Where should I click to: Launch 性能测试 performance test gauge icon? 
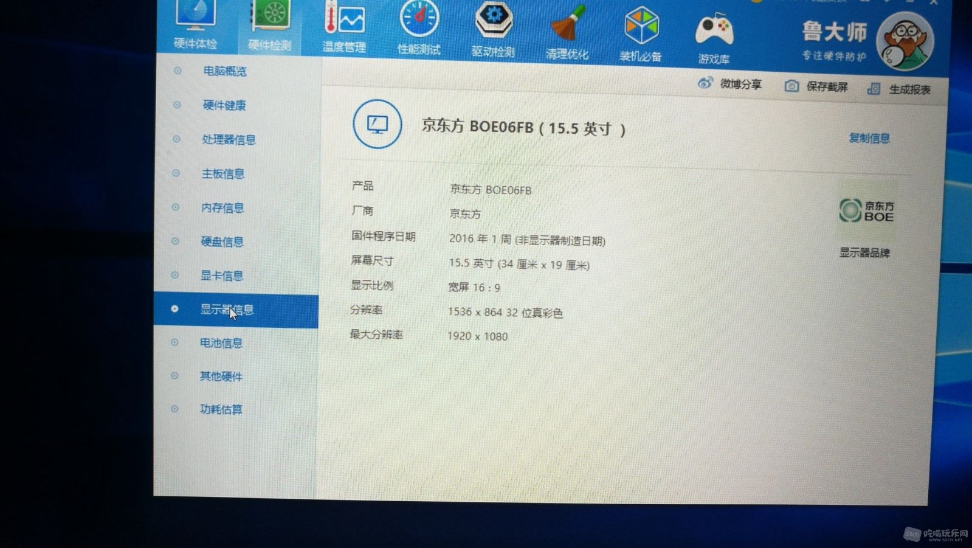point(419,18)
